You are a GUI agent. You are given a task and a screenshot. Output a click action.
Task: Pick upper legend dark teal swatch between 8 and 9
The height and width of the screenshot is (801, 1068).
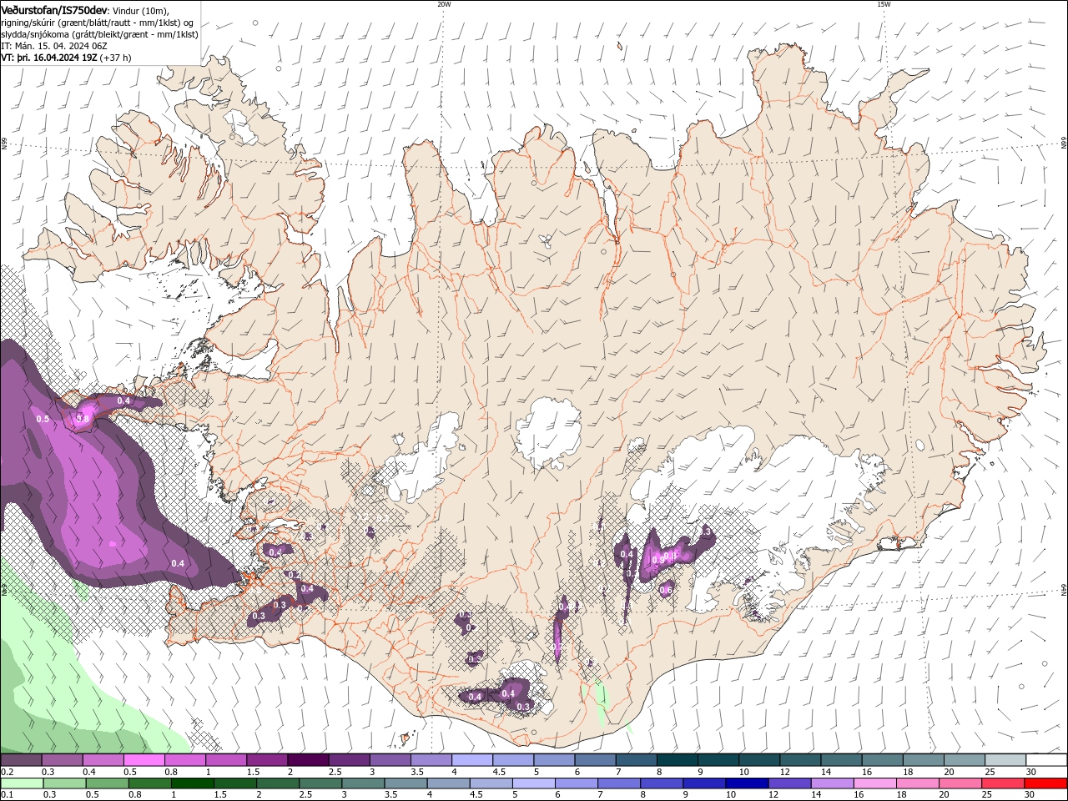tap(678, 760)
